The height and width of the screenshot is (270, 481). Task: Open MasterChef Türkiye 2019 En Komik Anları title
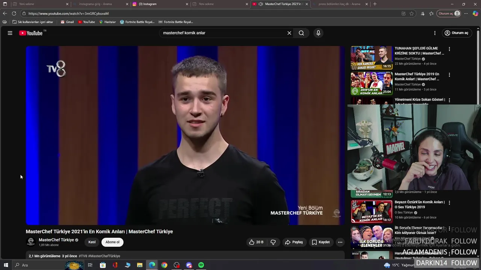tap(417, 76)
